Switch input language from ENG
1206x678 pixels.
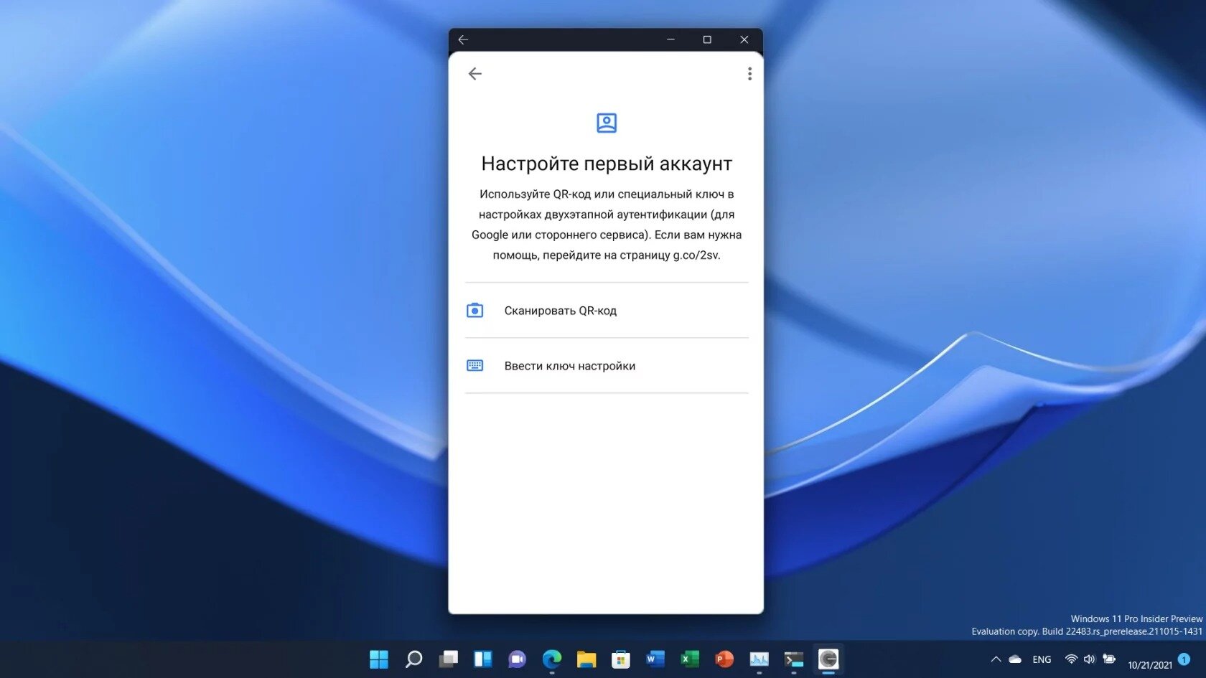(1042, 660)
